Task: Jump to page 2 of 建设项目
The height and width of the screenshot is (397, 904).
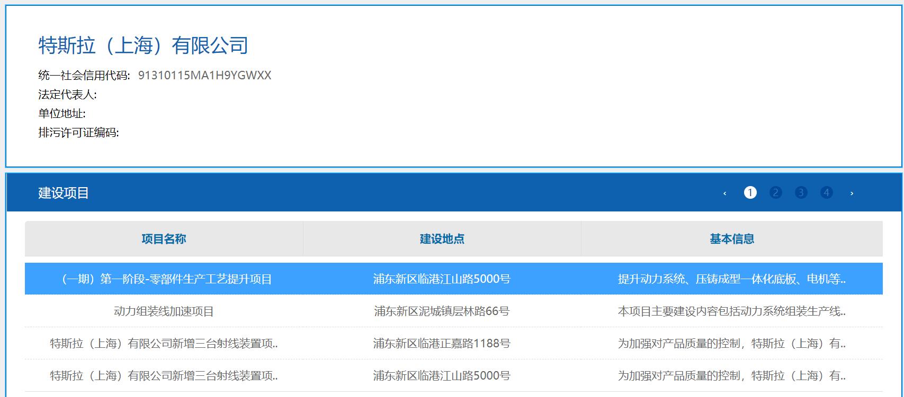Action: [x=775, y=193]
